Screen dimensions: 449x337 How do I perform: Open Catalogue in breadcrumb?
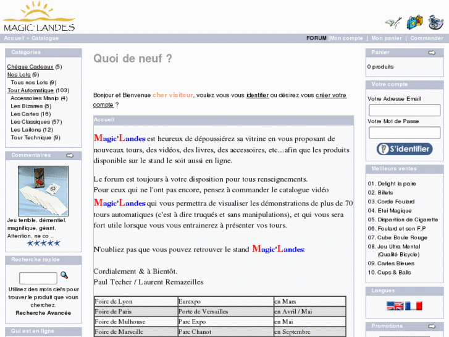(x=45, y=38)
